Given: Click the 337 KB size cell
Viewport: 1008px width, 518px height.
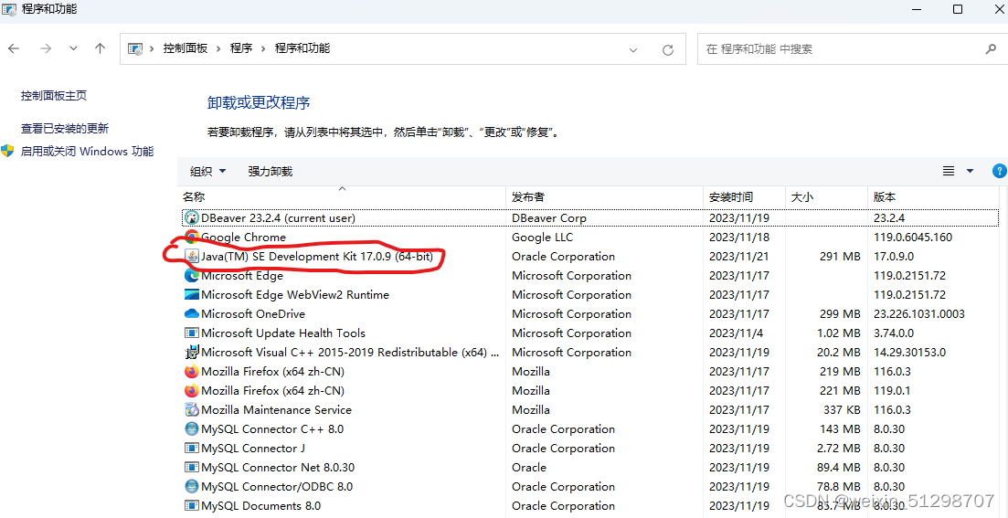Looking at the screenshot, I should pos(842,409).
